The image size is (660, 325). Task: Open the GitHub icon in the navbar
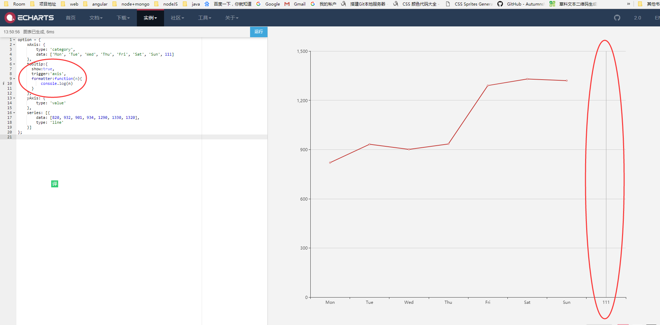click(617, 17)
